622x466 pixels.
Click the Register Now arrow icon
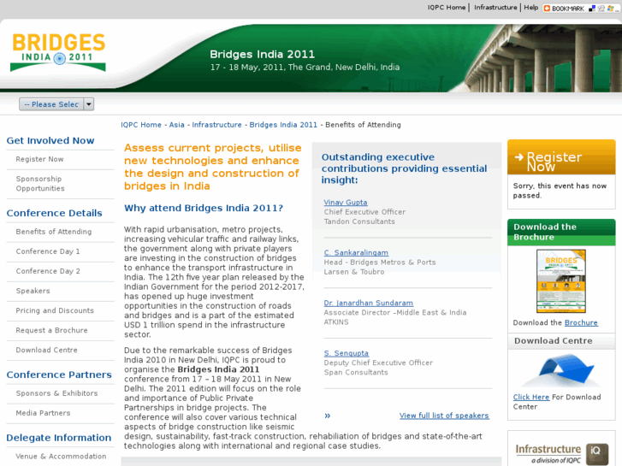519,157
